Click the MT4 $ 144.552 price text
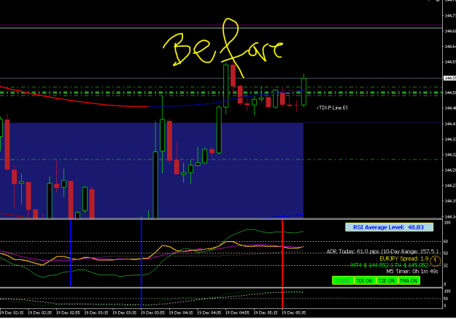Viewport: 456px width, 319px height. pyautogui.click(x=370, y=265)
